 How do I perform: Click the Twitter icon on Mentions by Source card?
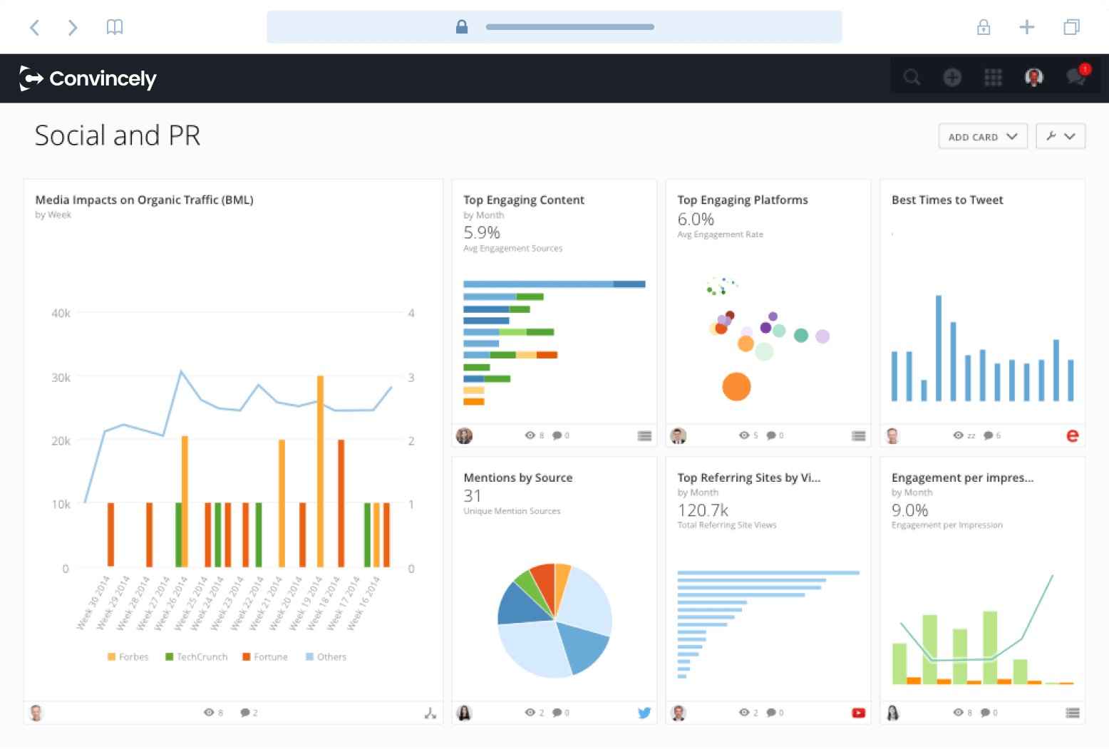644,713
